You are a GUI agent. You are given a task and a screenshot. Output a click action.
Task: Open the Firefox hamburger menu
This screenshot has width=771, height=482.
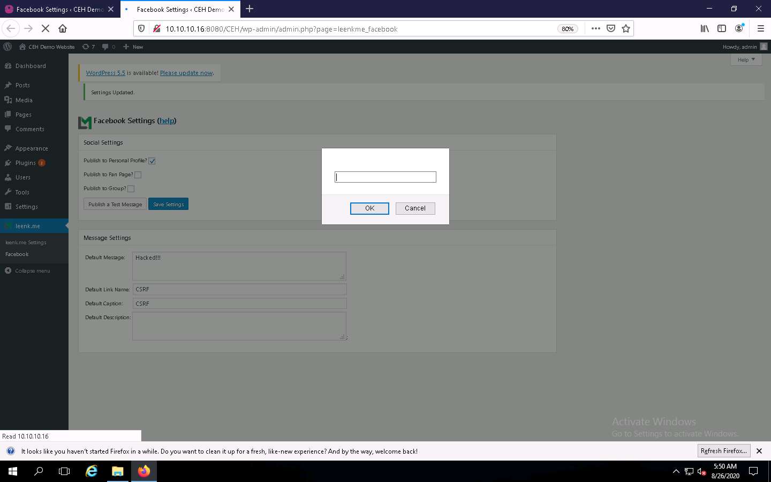(x=761, y=28)
